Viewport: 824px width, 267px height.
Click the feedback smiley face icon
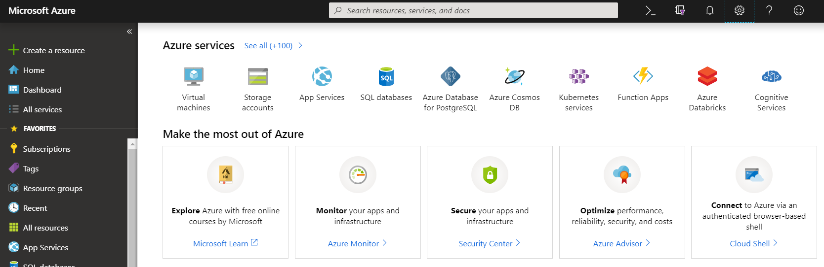coord(799,10)
